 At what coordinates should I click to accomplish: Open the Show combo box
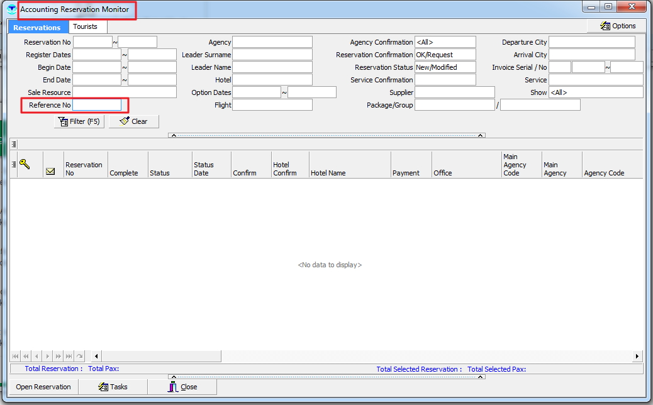point(595,92)
